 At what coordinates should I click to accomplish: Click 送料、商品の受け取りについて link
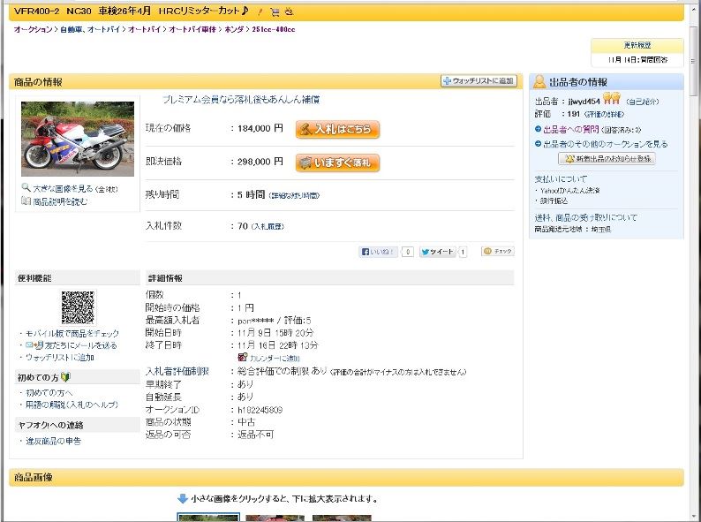(x=585, y=217)
